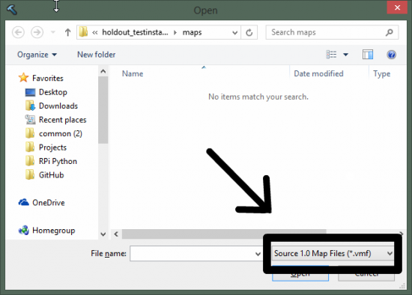
Task: Expand the view options dropdown arrow
Action: [345, 55]
